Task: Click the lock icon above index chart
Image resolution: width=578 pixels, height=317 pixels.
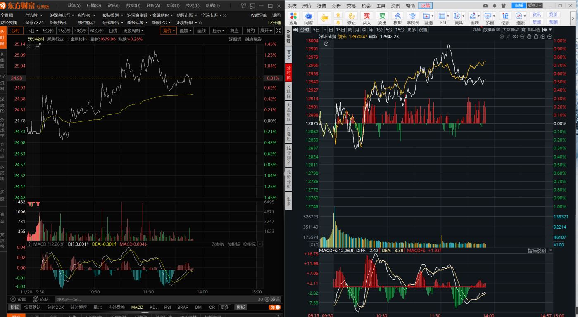Action: (536, 37)
